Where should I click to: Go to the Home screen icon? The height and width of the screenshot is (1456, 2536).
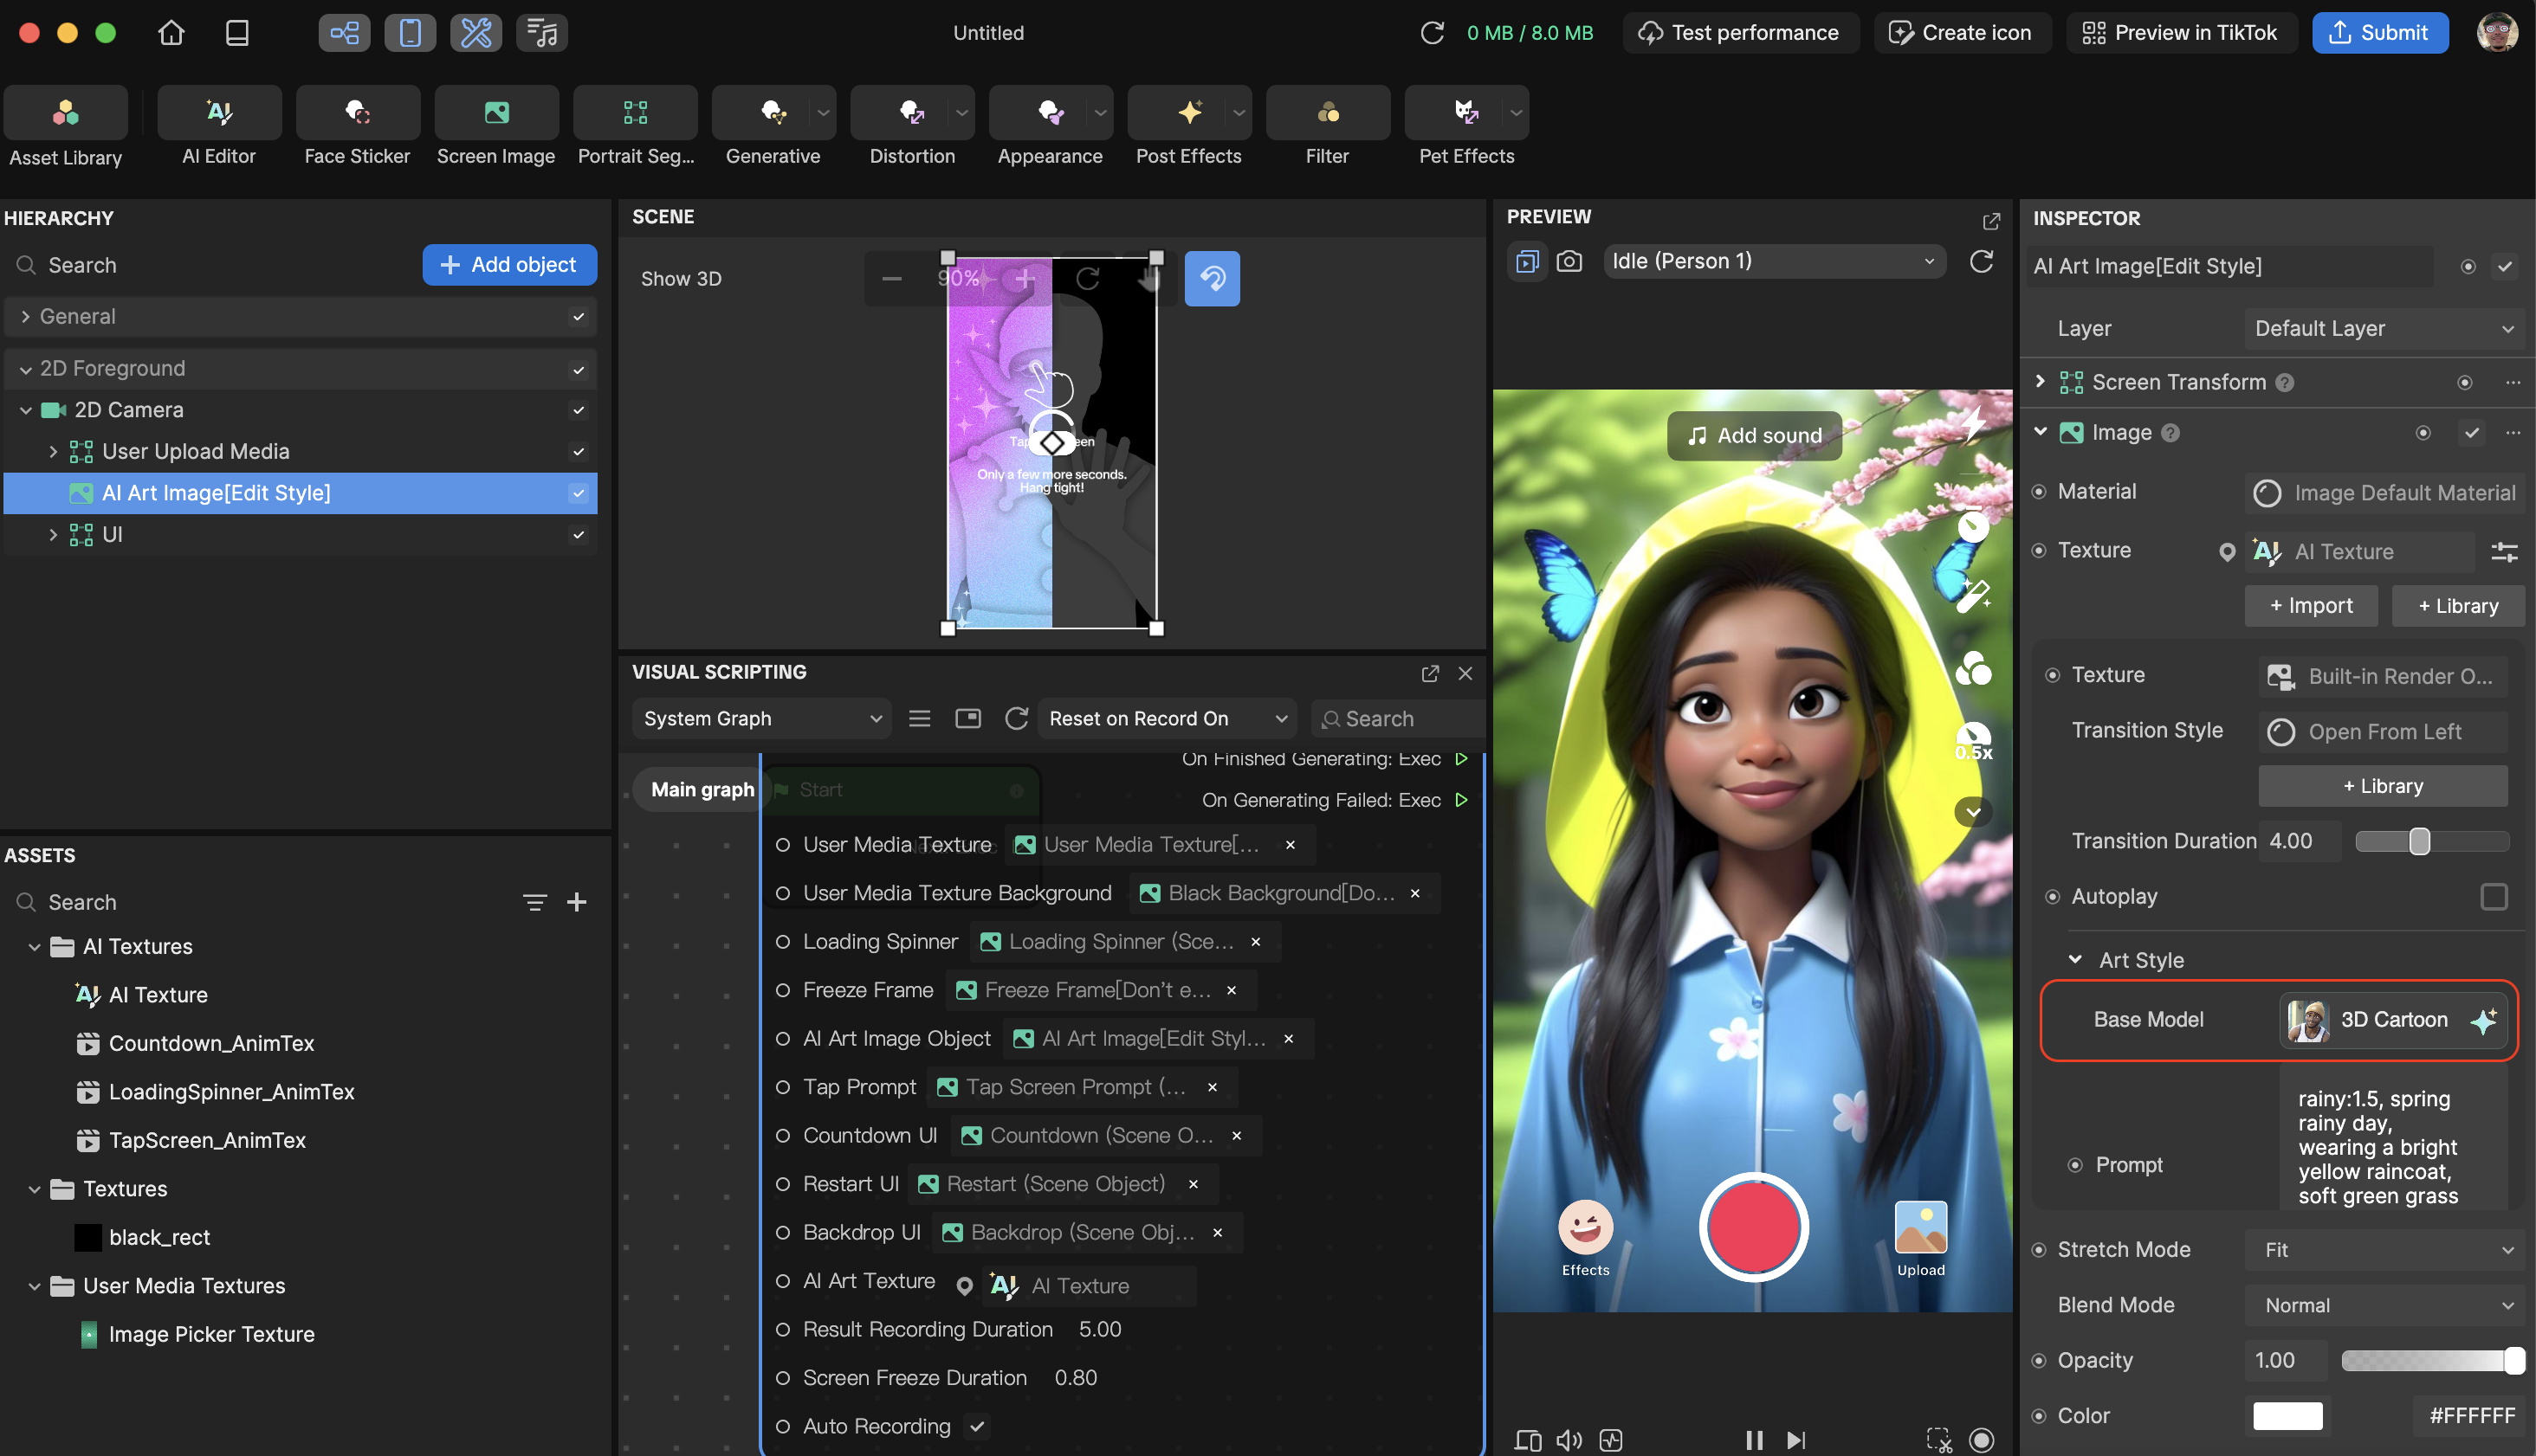click(171, 33)
